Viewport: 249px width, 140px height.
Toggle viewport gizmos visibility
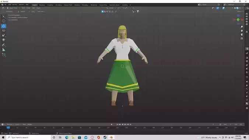[x=218, y=8]
